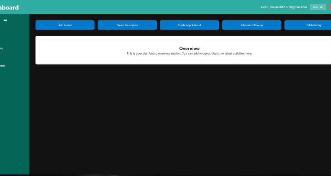Image resolution: width=331 pixels, height=176 pixels.
Task: Click the Add Patient button
Action: 65,25
